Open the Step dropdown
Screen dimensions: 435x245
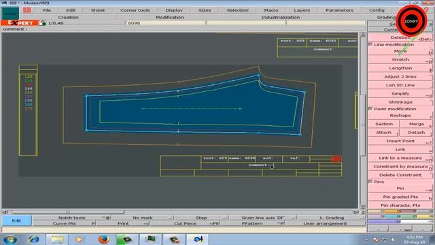(x=202, y=218)
